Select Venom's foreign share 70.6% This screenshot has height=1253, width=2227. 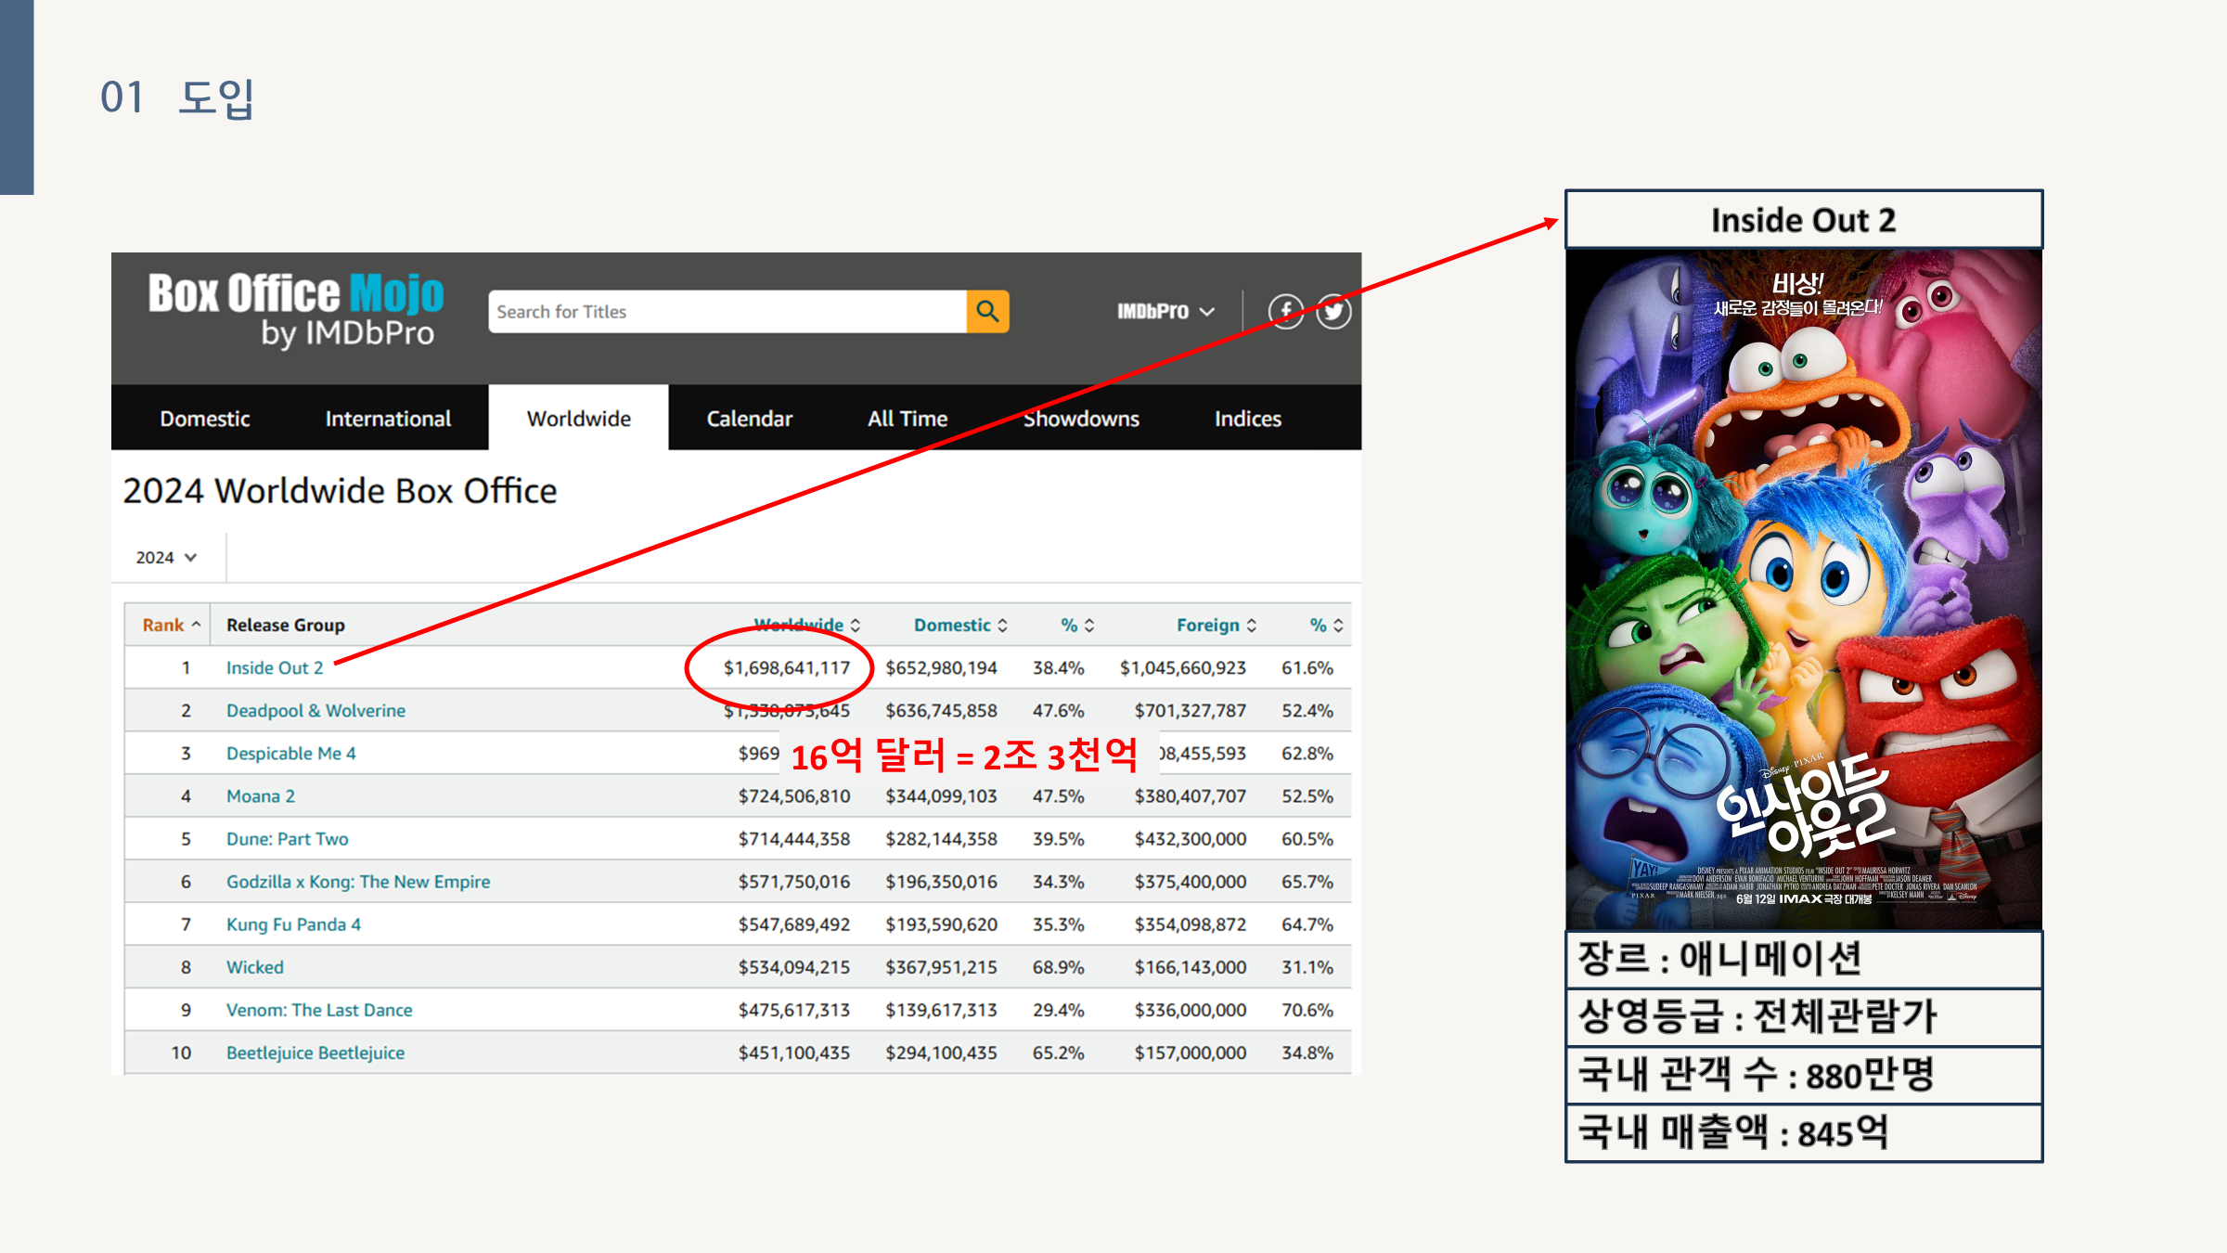[x=1307, y=1009]
